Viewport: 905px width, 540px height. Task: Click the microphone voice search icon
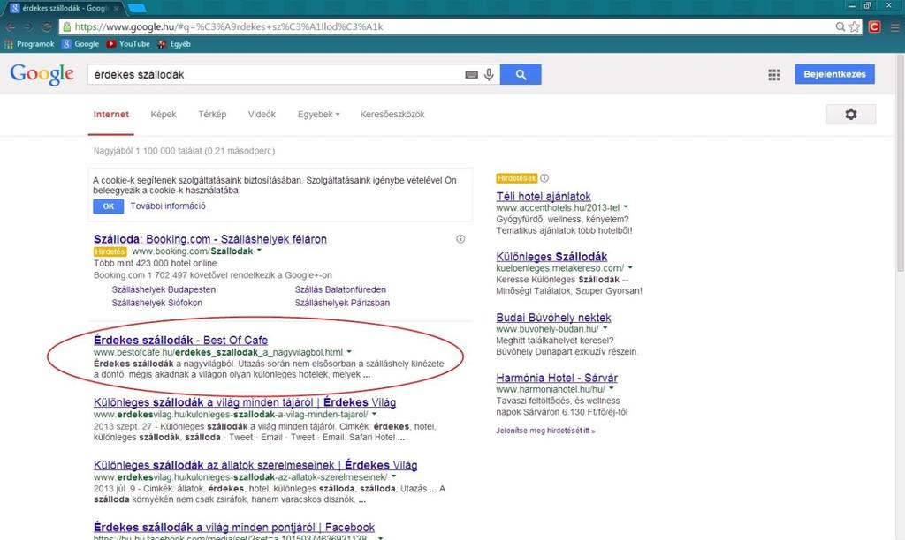pyautogui.click(x=489, y=74)
